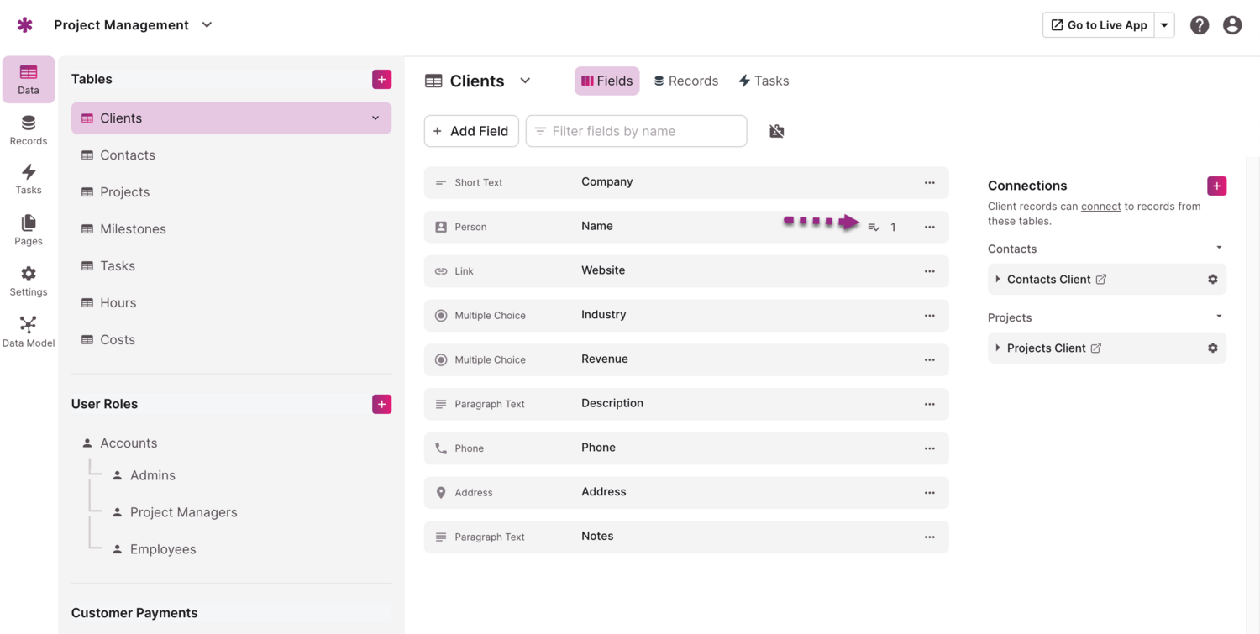1260x634 pixels.
Task: Expand the Contacts Client connection triangle
Action: [x=997, y=280]
